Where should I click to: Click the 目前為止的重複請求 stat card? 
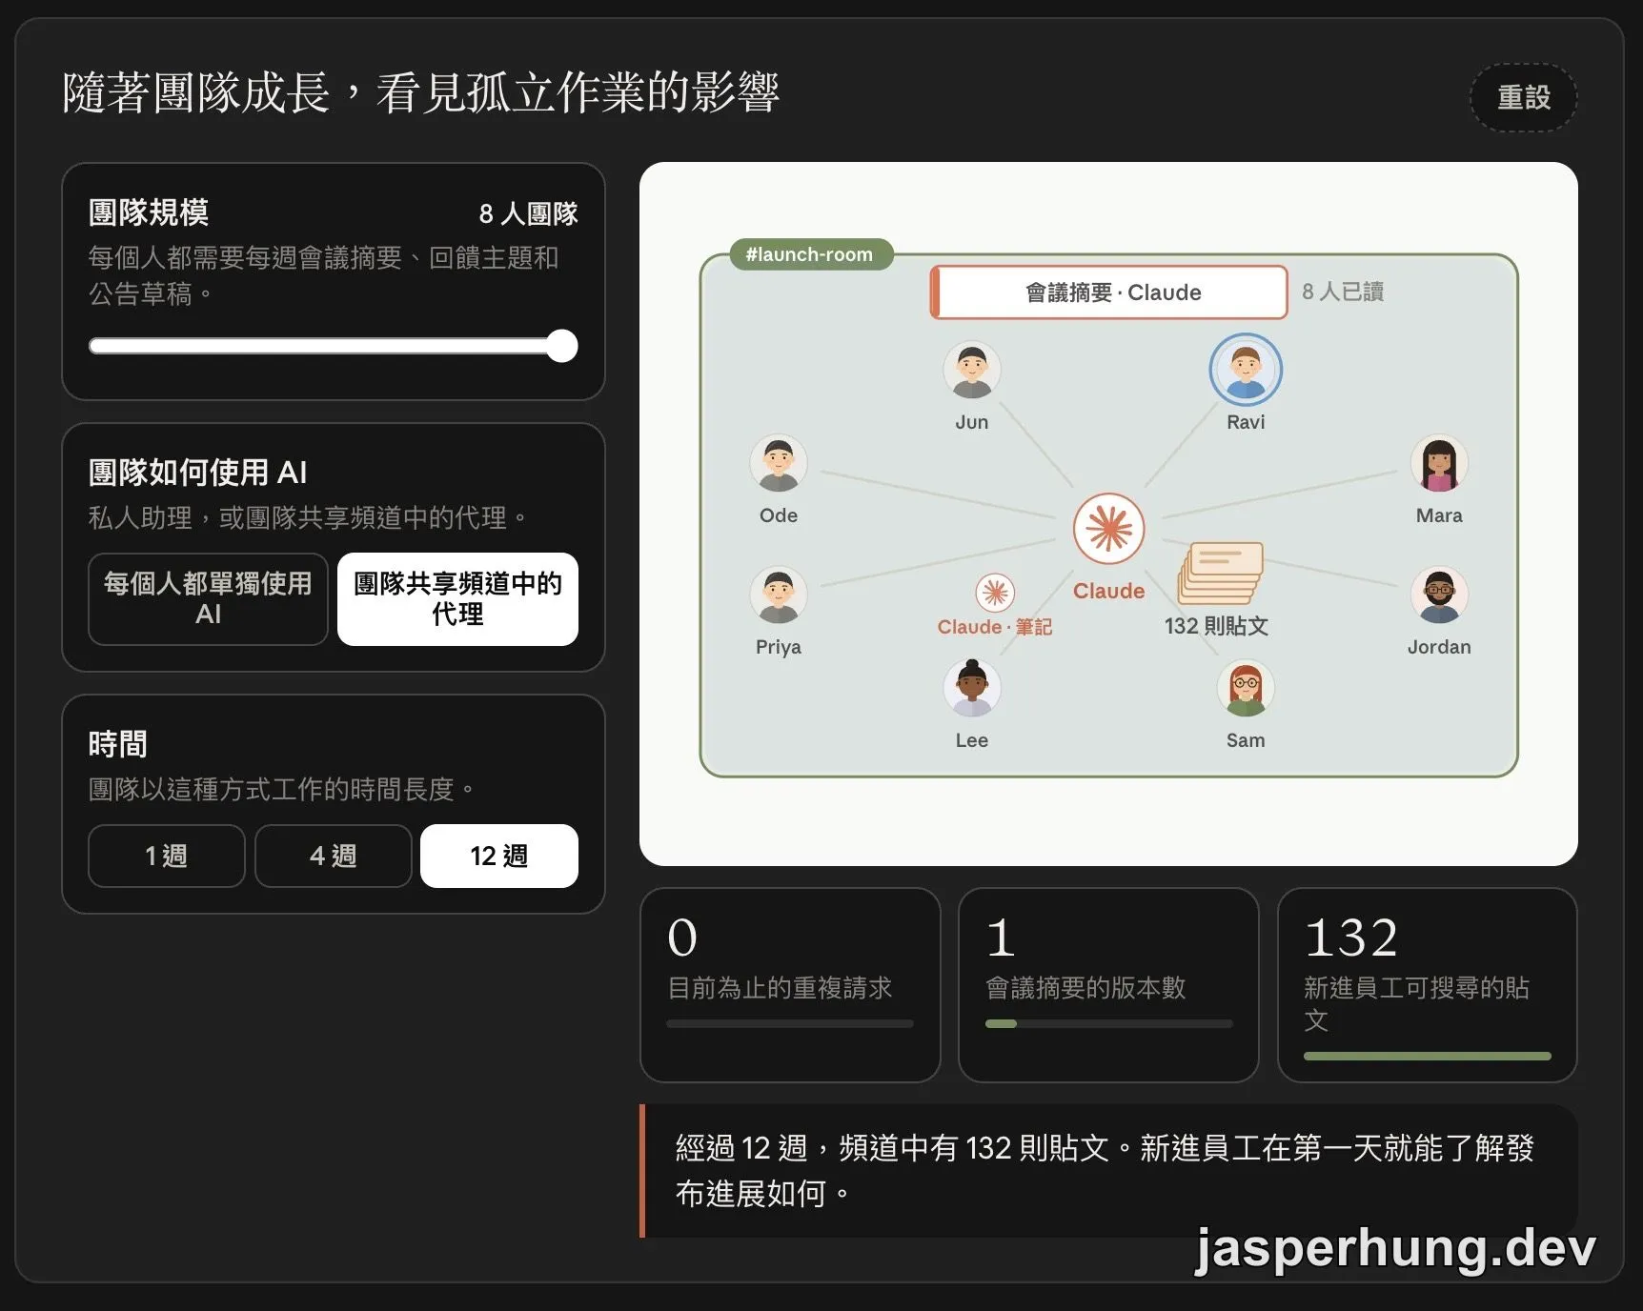[x=790, y=985]
